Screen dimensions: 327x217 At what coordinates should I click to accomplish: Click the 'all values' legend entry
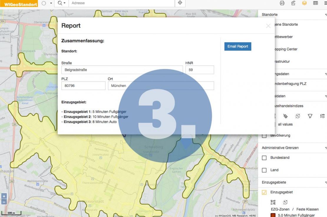285,124
